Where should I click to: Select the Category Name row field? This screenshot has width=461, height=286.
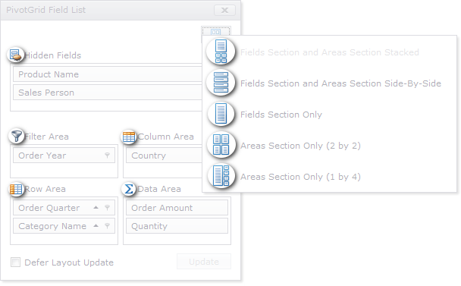pos(64,225)
